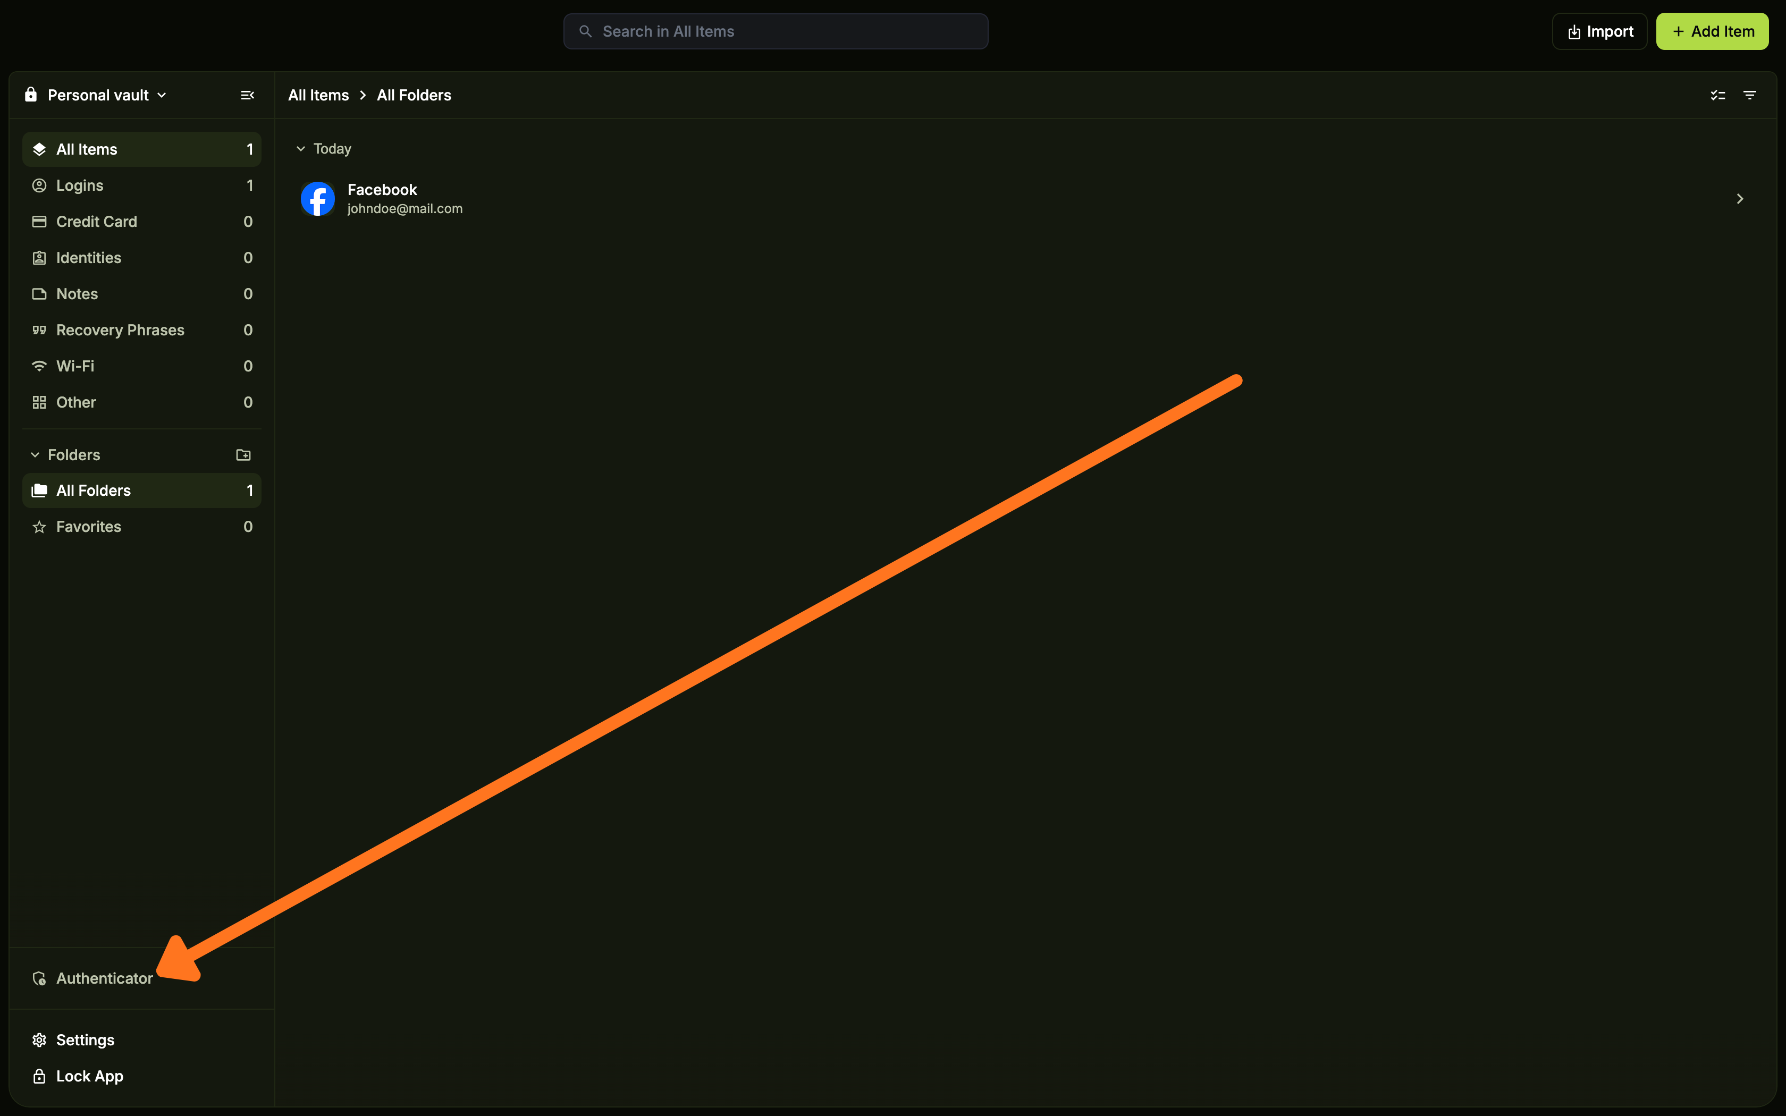1786x1116 pixels.
Task: Select the Identities category
Action: (x=142, y=258)
